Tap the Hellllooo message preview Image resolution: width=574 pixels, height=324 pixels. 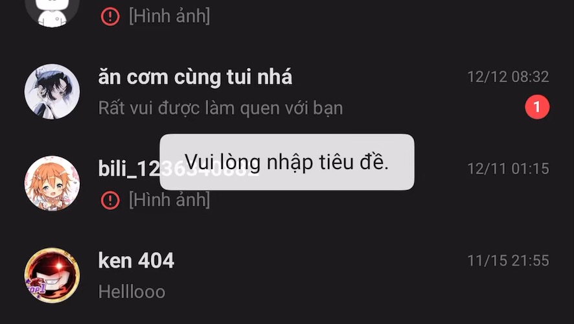[x=132, y=292]
